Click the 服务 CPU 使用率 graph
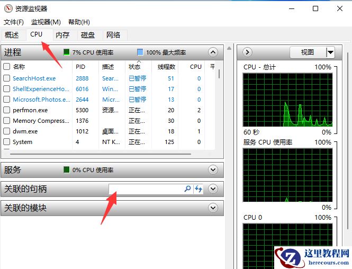Screen dimensions: 352x269 point(287,175)
